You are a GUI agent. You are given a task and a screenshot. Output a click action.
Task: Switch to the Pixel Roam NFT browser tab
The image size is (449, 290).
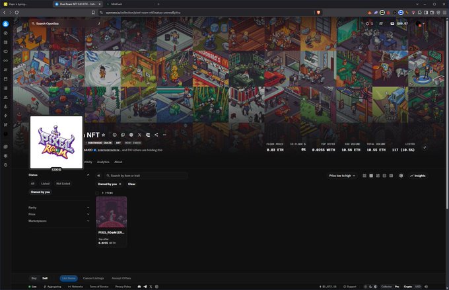78,4
